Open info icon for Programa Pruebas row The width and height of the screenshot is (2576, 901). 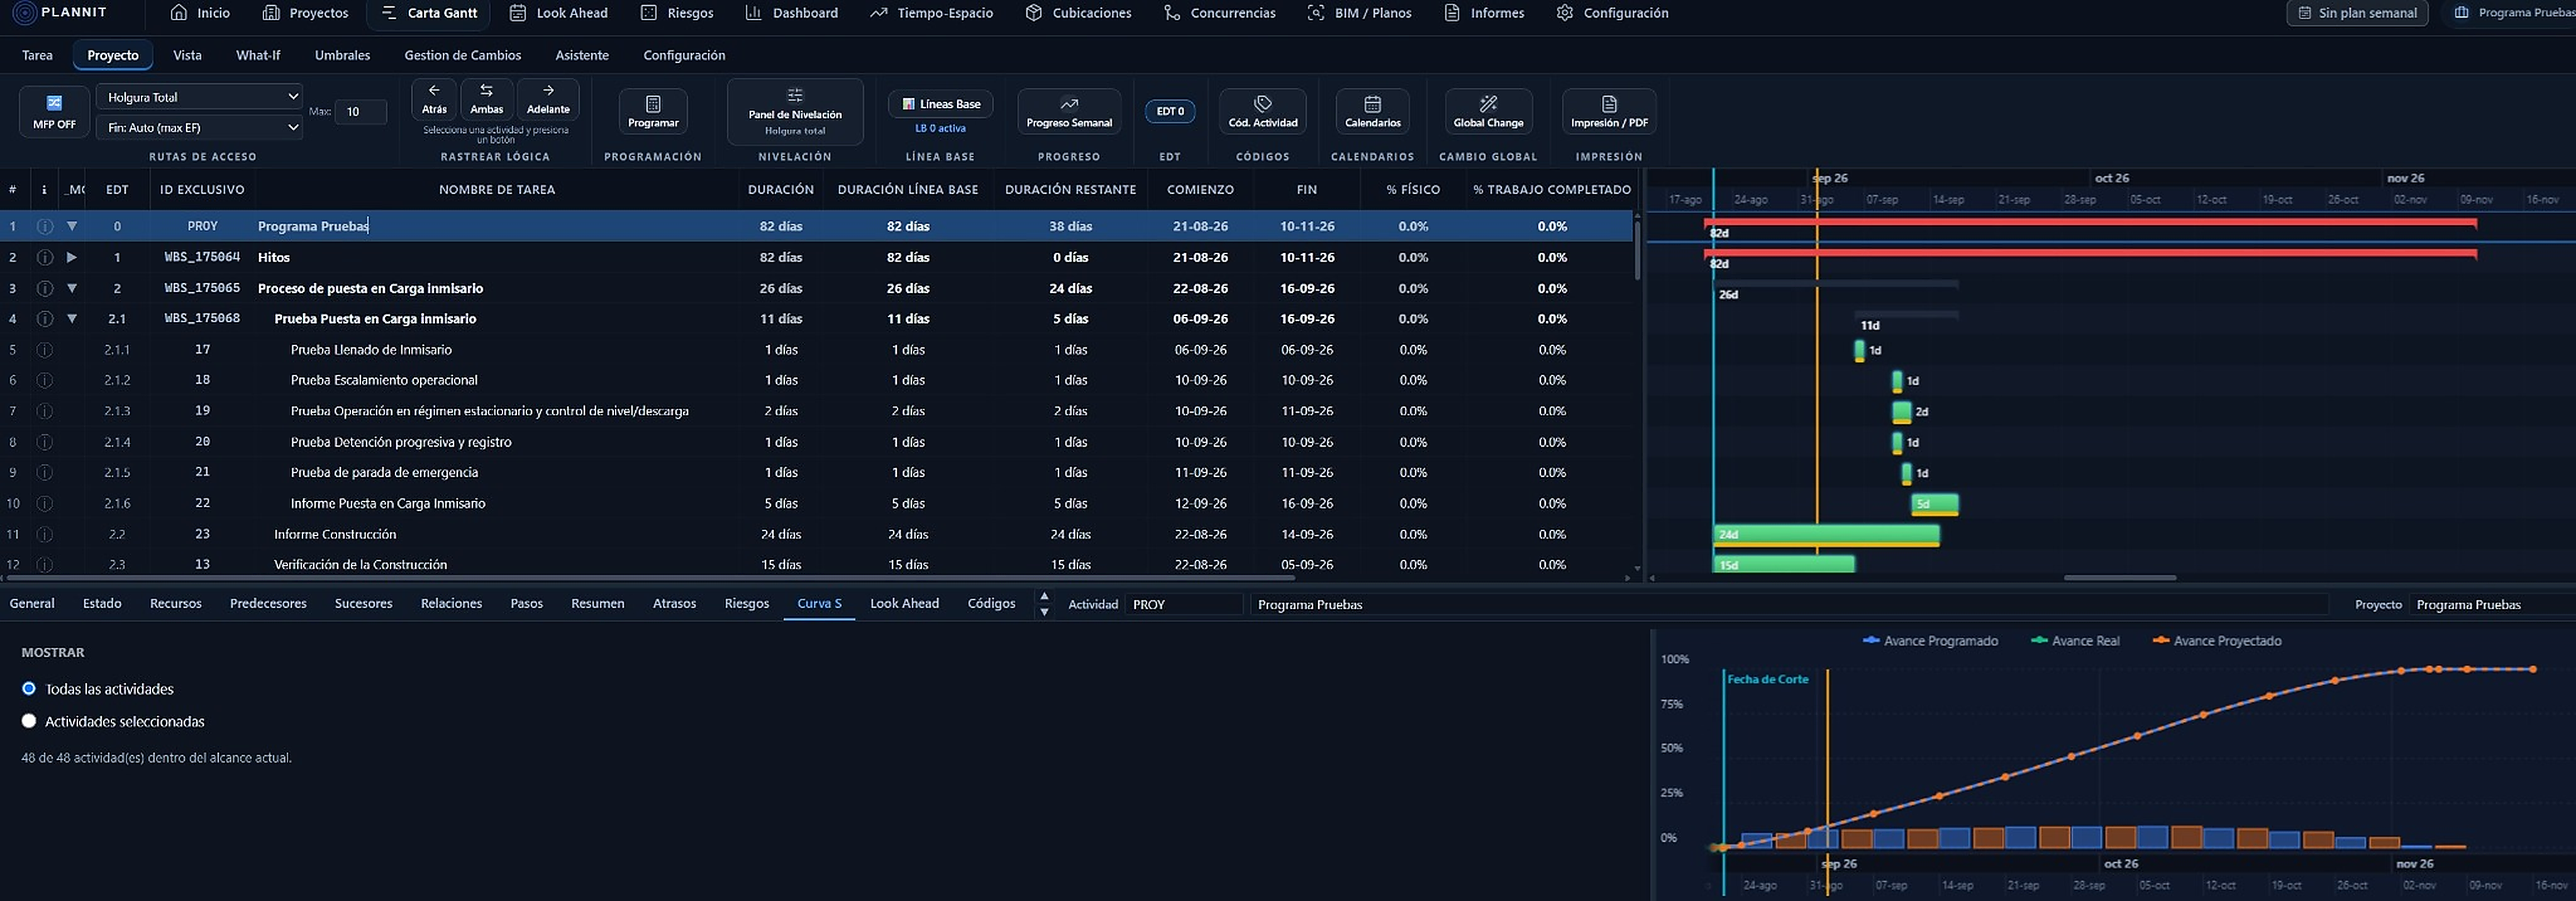click(44, 226)
